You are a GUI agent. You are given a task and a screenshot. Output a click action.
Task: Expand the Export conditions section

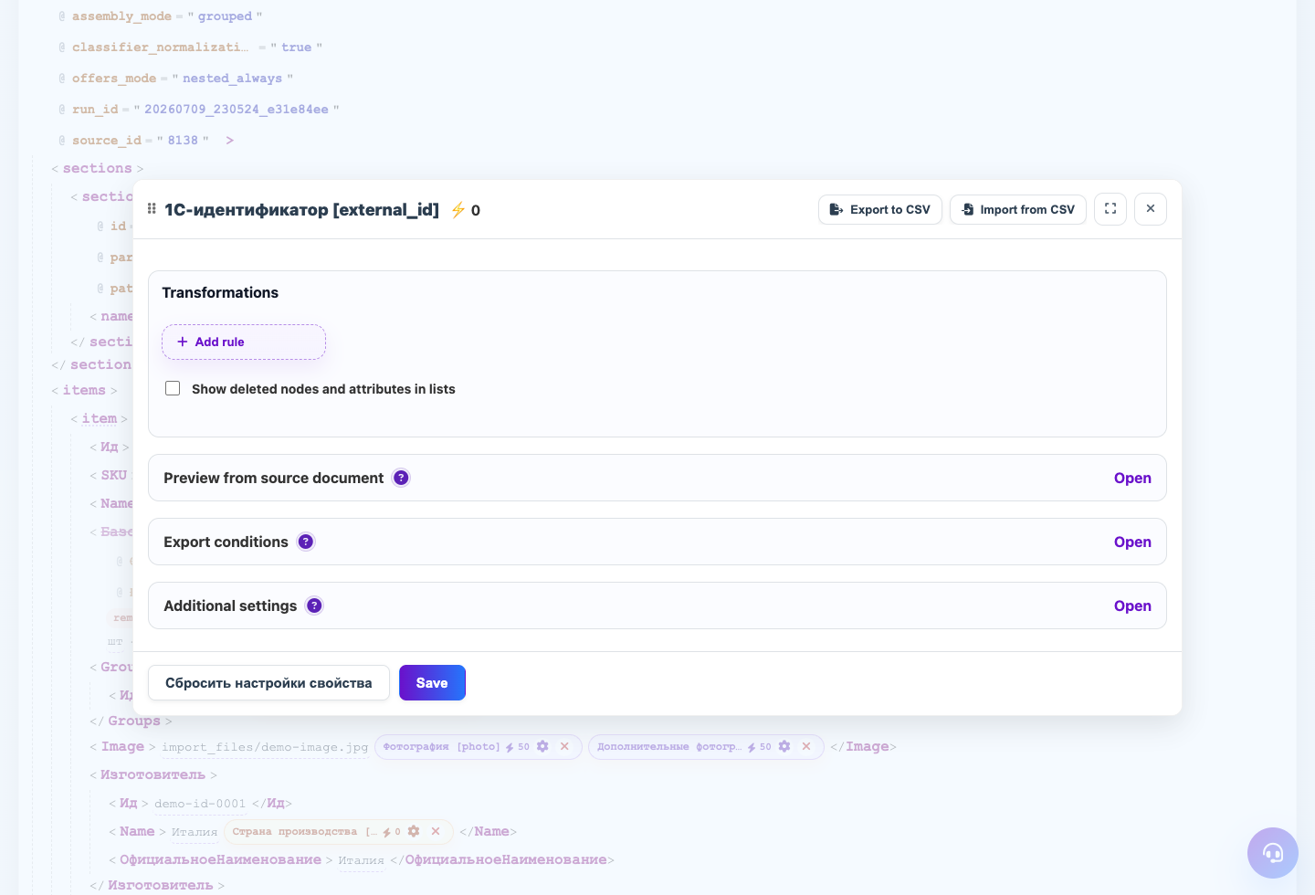[x=1132, y=542]
